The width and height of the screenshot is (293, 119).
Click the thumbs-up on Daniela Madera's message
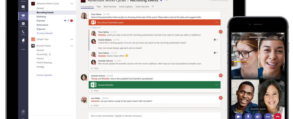click(x=215, y=40)
